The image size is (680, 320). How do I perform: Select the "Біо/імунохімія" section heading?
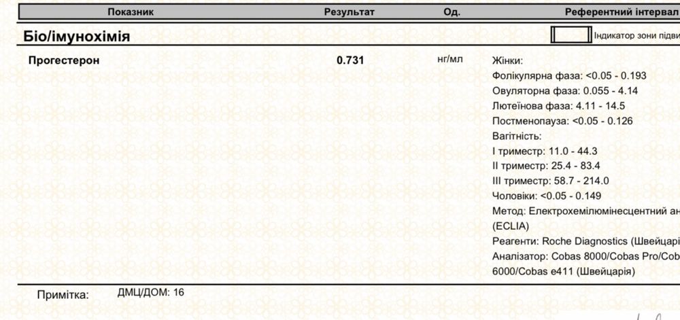click(76, 36)
